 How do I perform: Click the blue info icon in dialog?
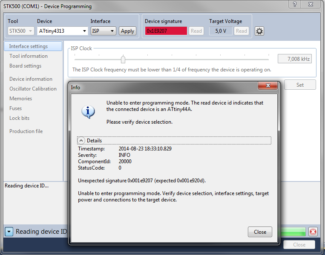click(88, 112)
